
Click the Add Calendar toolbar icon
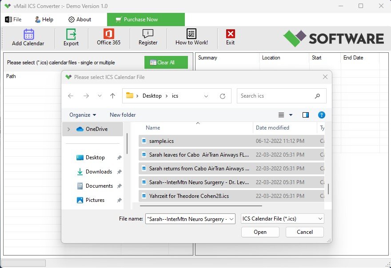click(x=29, y=34)
